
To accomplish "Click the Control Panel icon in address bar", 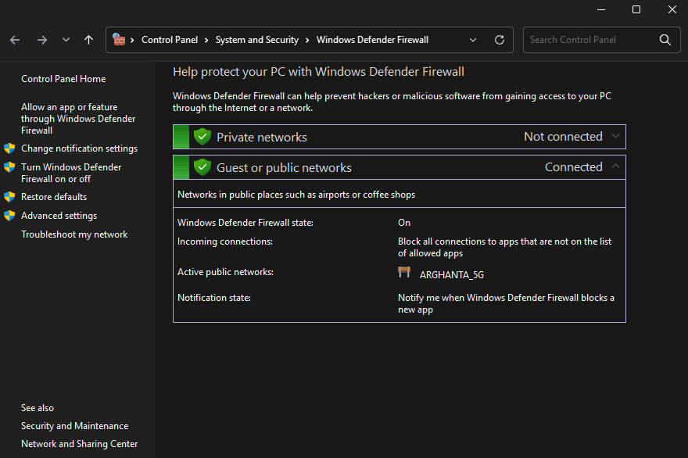I will coord(120,39).
